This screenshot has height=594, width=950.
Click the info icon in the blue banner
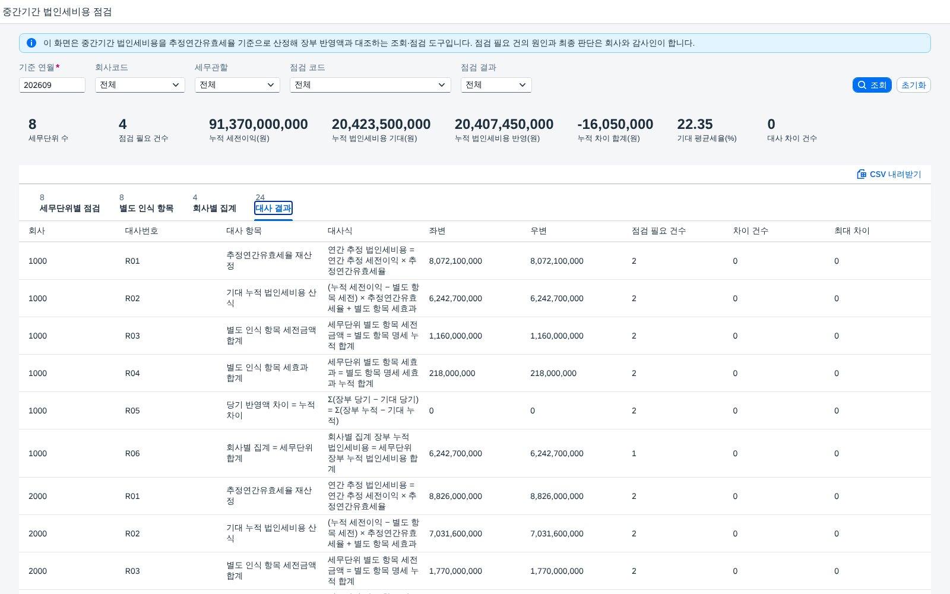point(31,43)
